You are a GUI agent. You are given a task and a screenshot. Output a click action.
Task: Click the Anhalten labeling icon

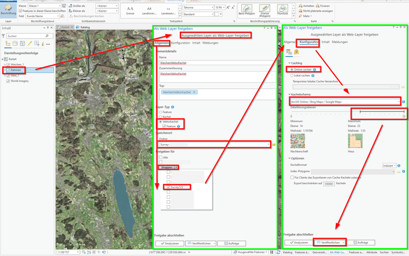(x=300, y=6)
